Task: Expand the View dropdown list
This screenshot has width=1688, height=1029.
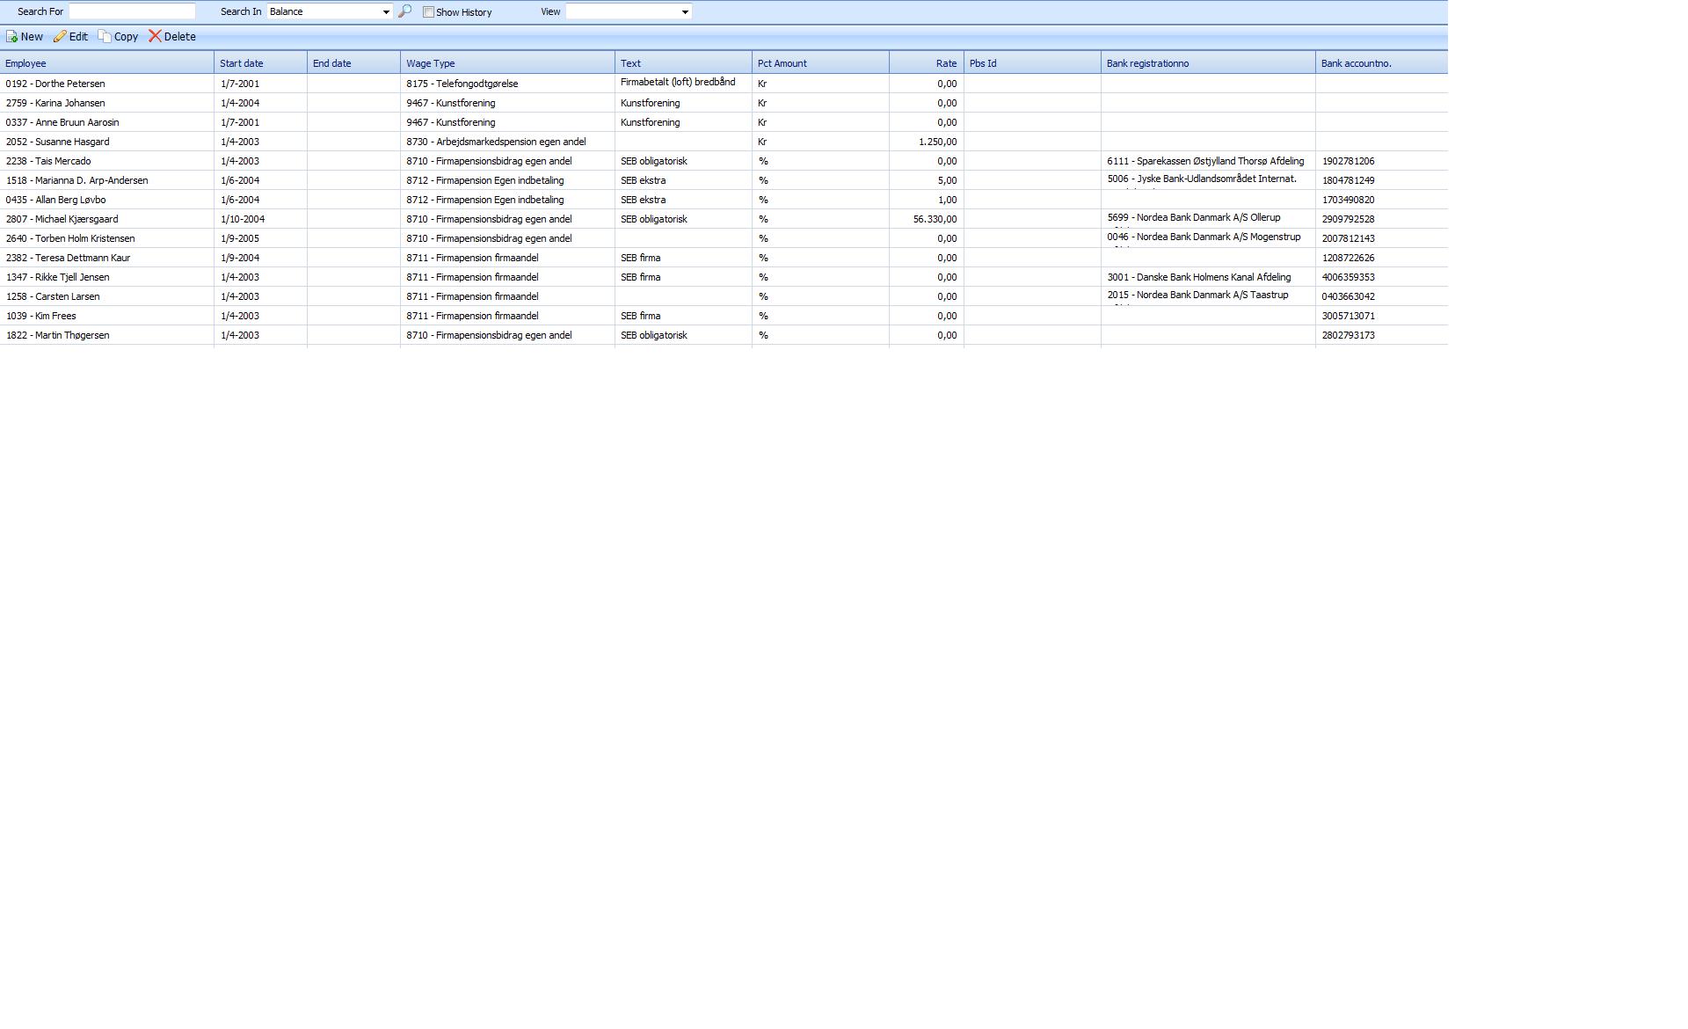Action: (685, 12)
